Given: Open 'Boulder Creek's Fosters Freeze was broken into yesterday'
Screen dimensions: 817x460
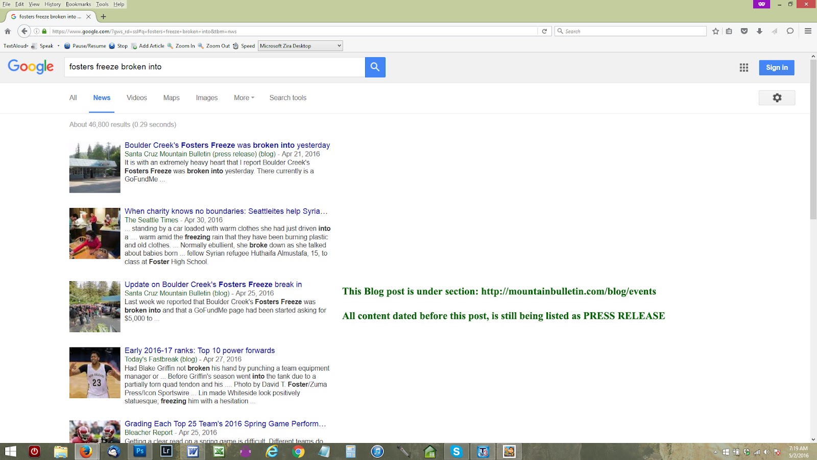Looking at the screenshot, I should click(227, 145).
